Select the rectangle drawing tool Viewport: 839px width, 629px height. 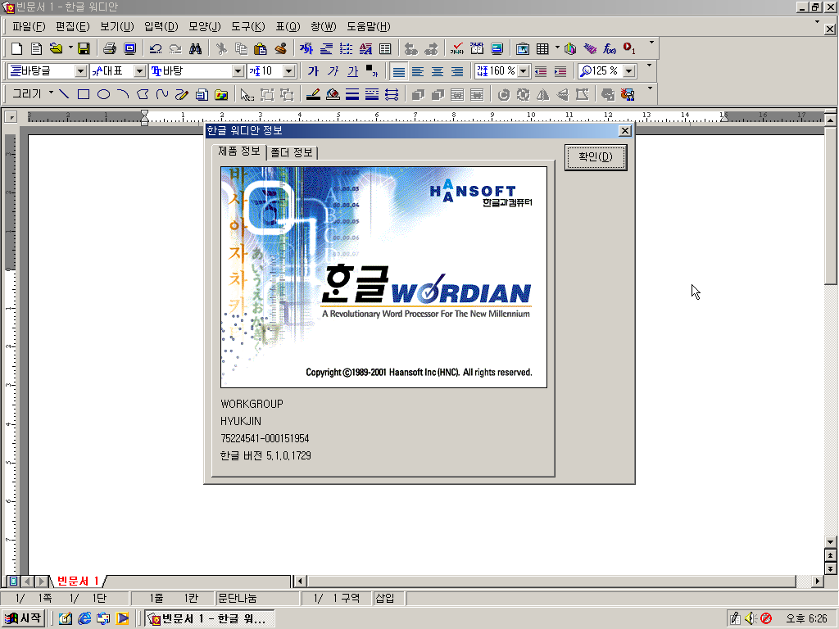[x=84, y=95]
